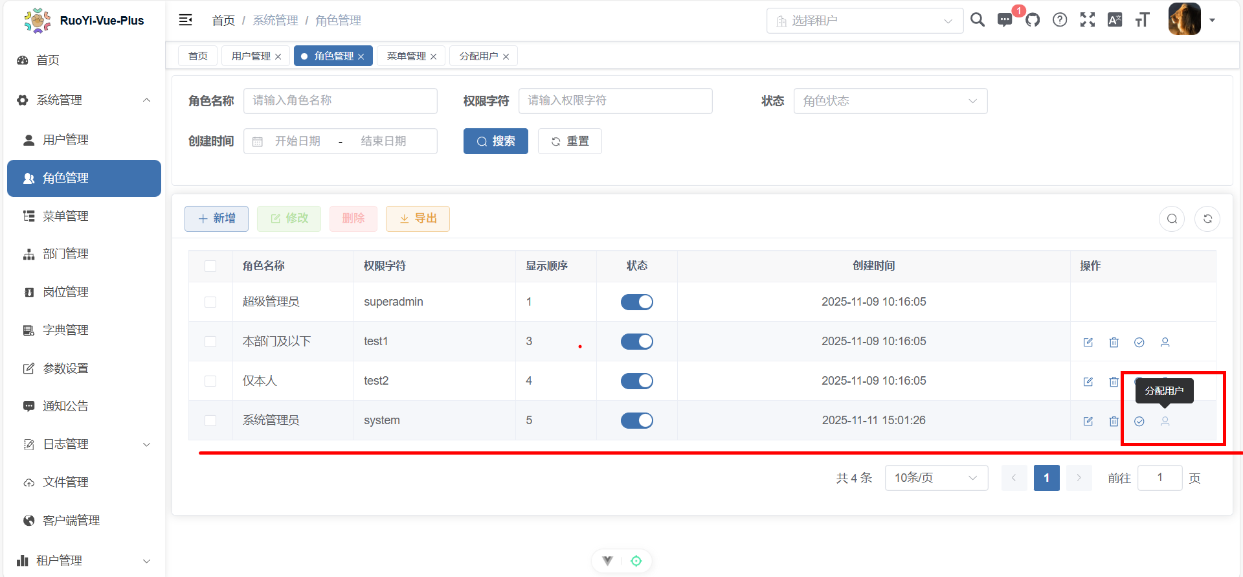Click the 搜索 search button

click(495, 141)
